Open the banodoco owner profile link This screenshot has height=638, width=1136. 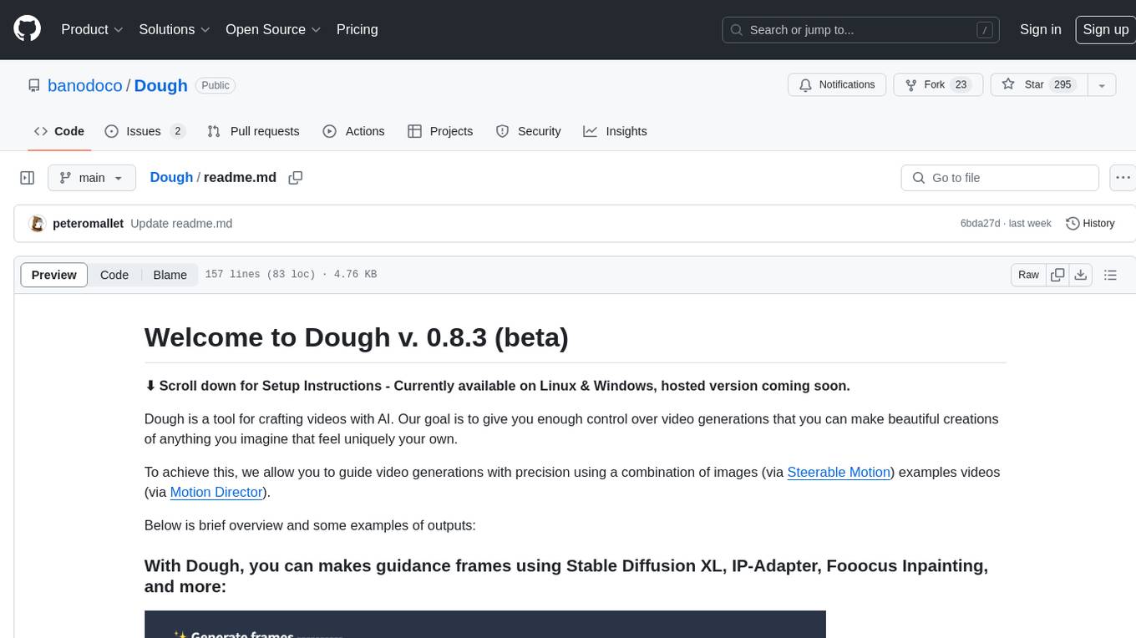click(x=85, y=85)
